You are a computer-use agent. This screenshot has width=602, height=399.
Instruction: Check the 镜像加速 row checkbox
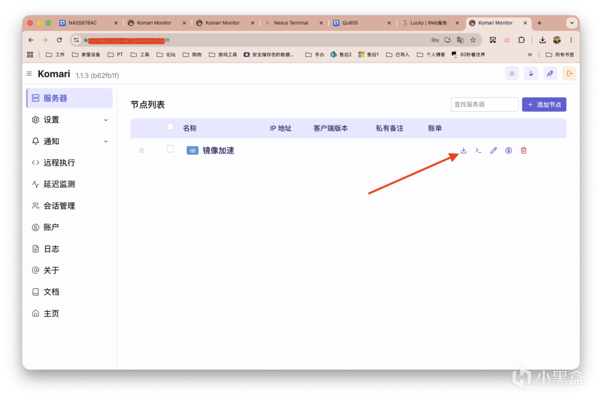[170, 149]
